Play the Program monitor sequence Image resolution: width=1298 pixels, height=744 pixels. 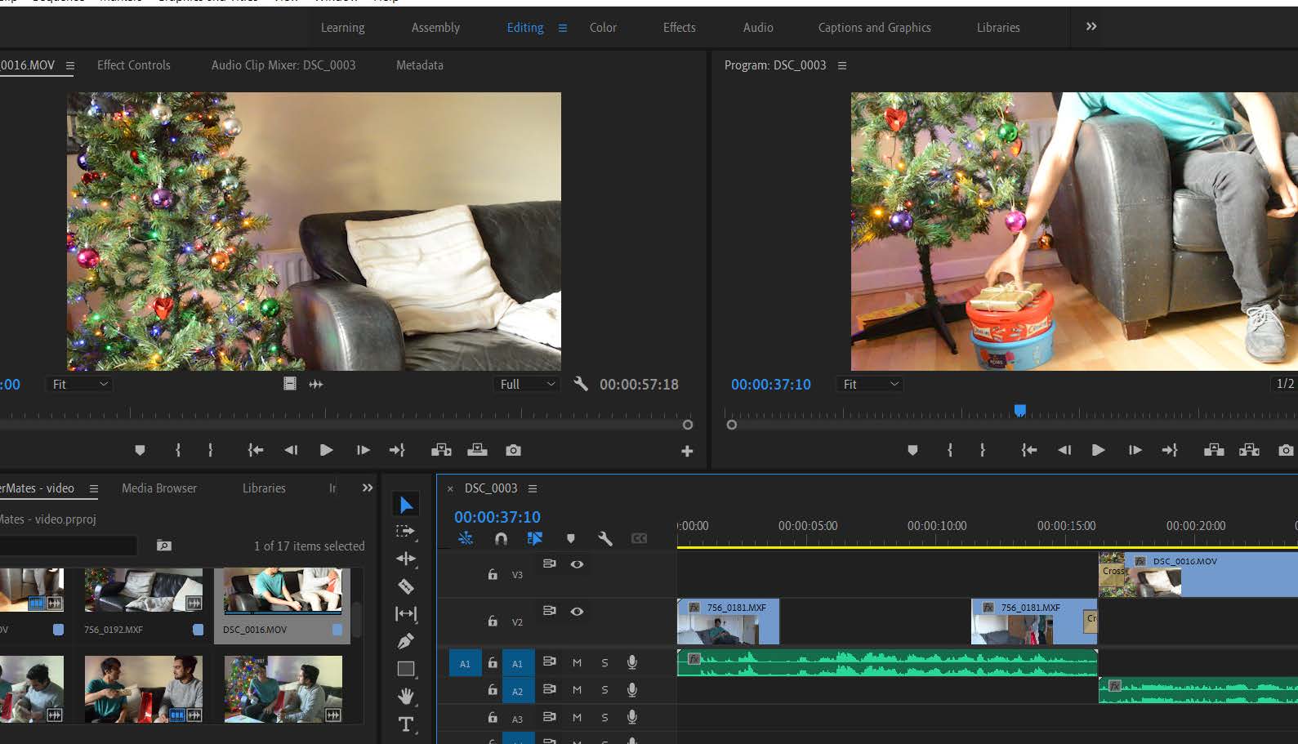coord(1098,450)
